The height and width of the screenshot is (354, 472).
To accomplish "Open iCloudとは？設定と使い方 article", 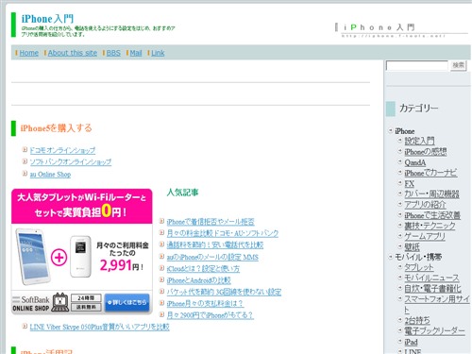I will [x=203, y=268].
